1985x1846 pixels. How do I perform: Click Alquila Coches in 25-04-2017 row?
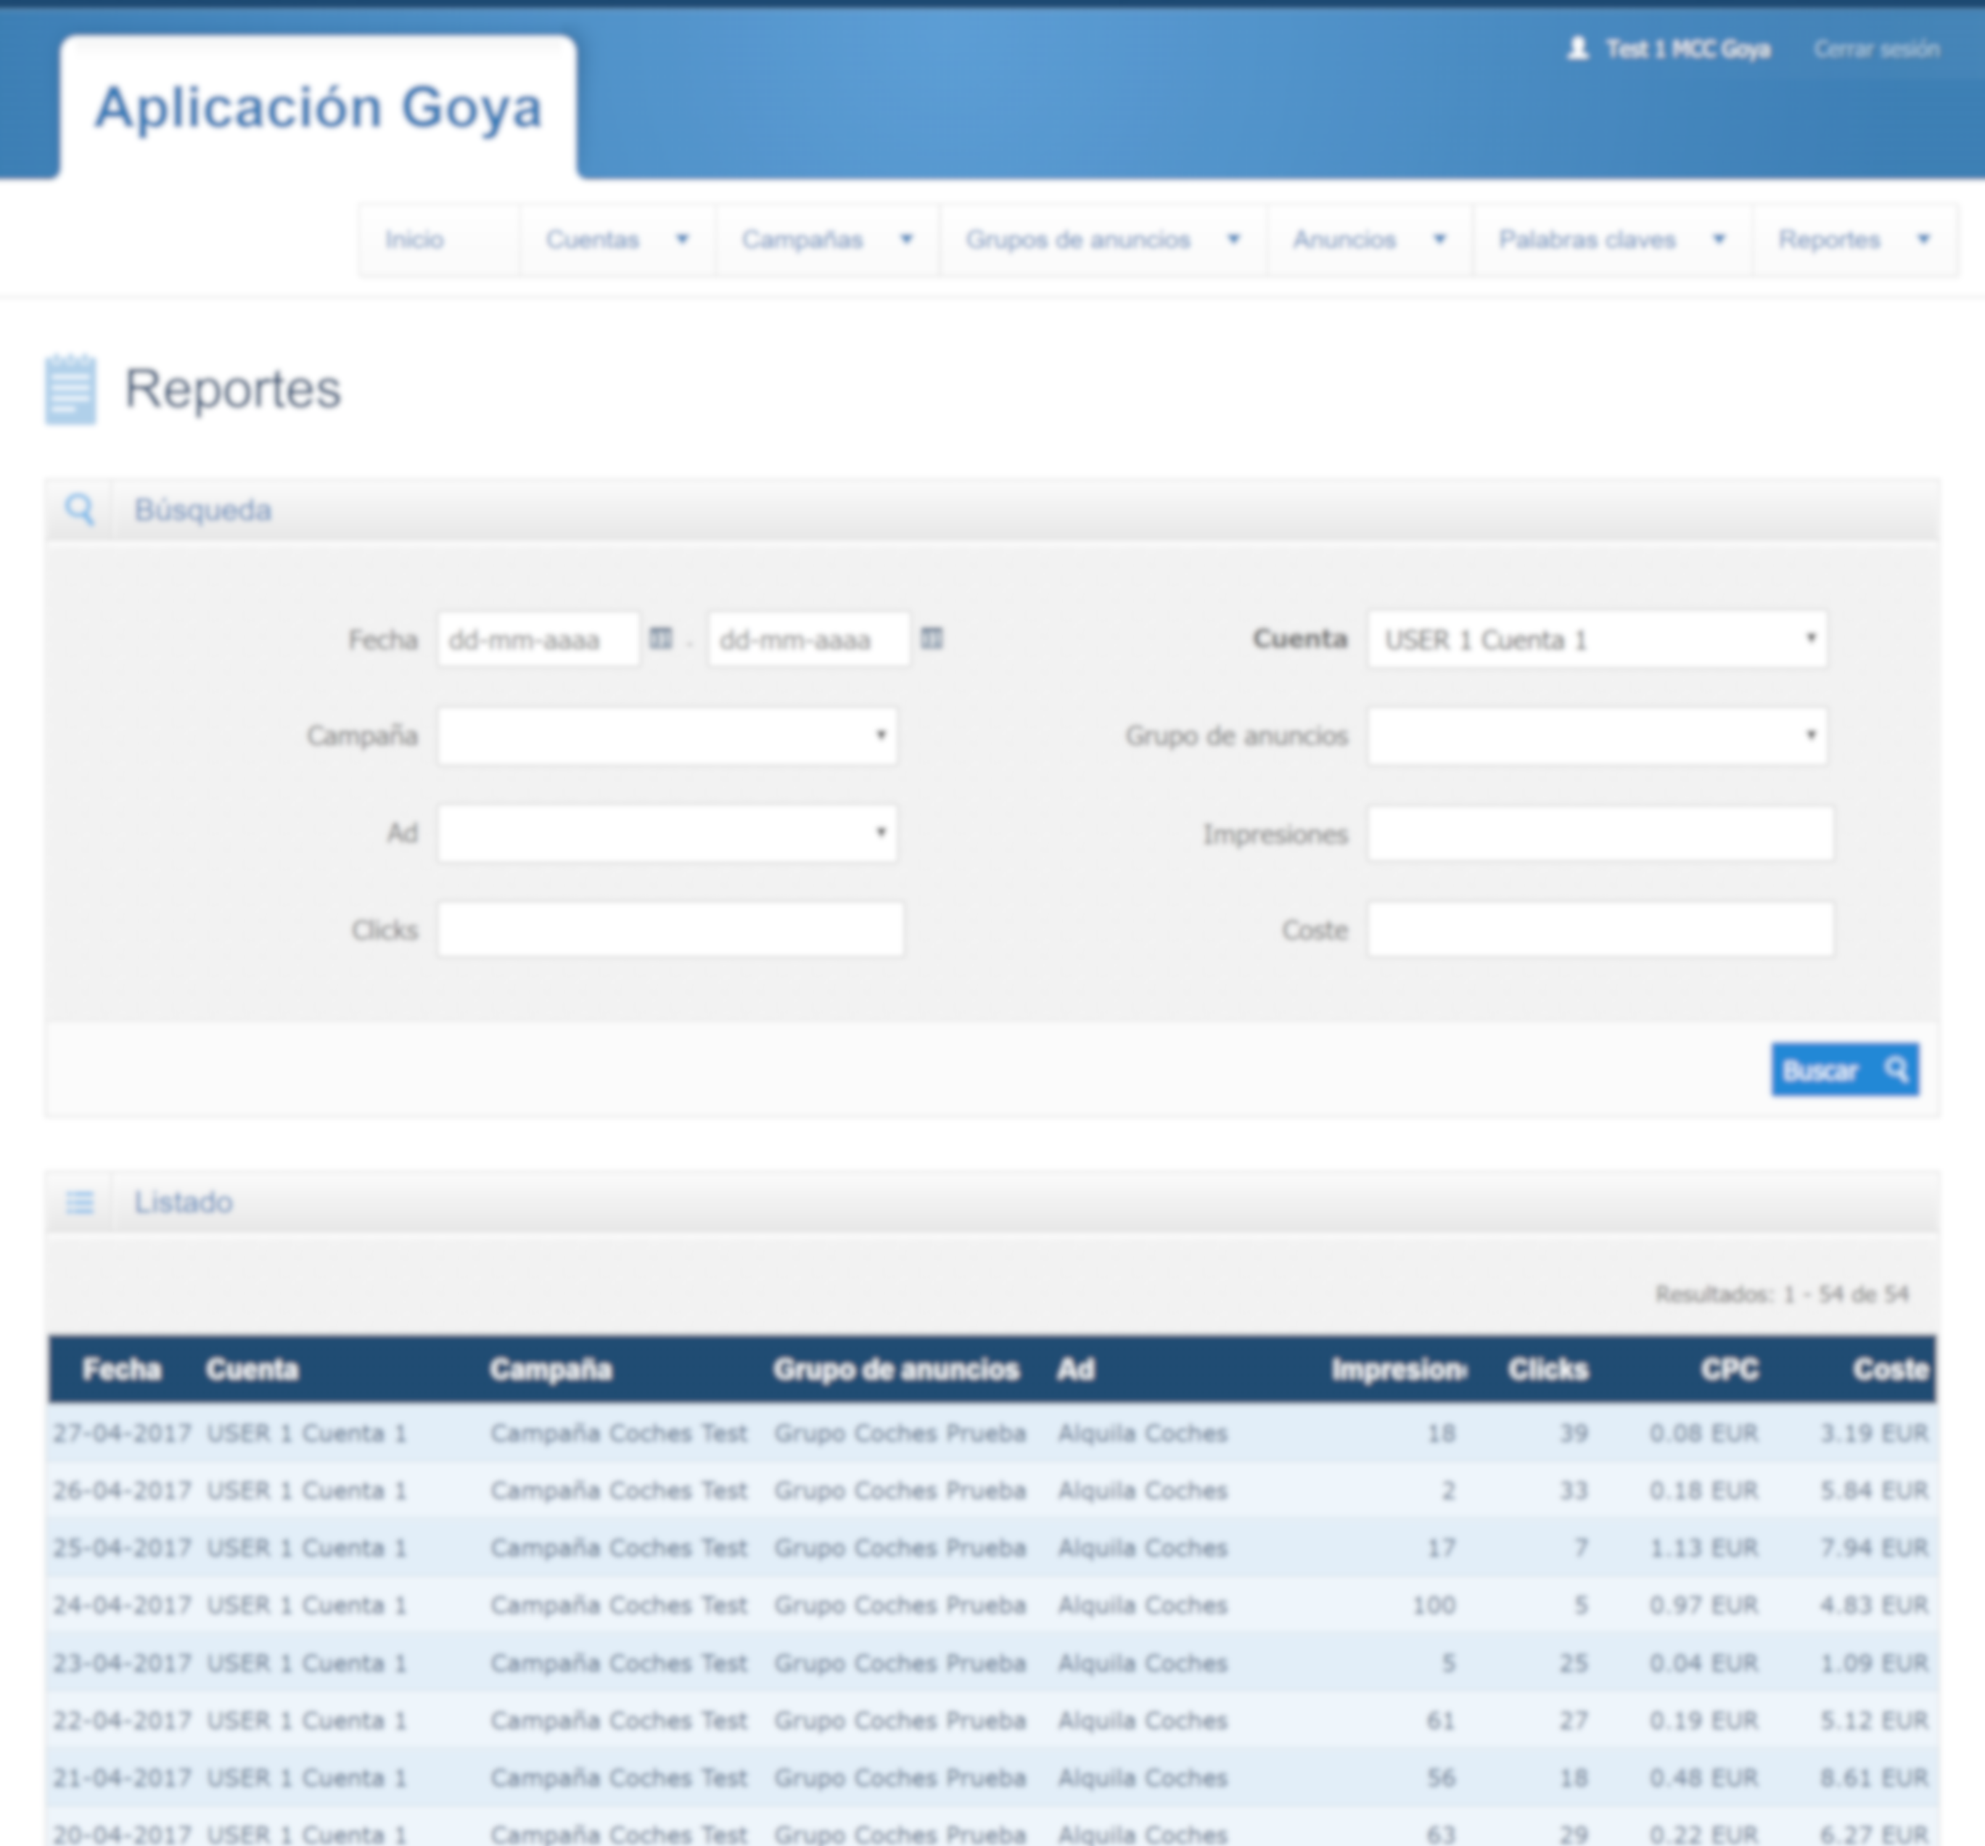pos(1142,1548)
